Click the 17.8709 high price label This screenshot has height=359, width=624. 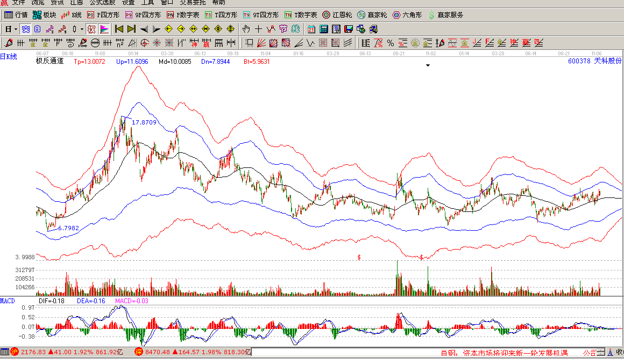[144, 122]
